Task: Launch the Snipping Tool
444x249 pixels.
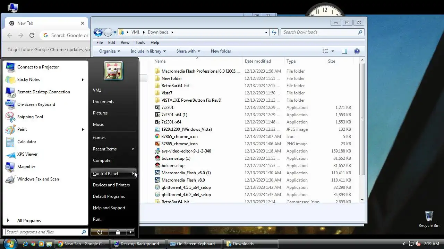Action: (45, 117)
